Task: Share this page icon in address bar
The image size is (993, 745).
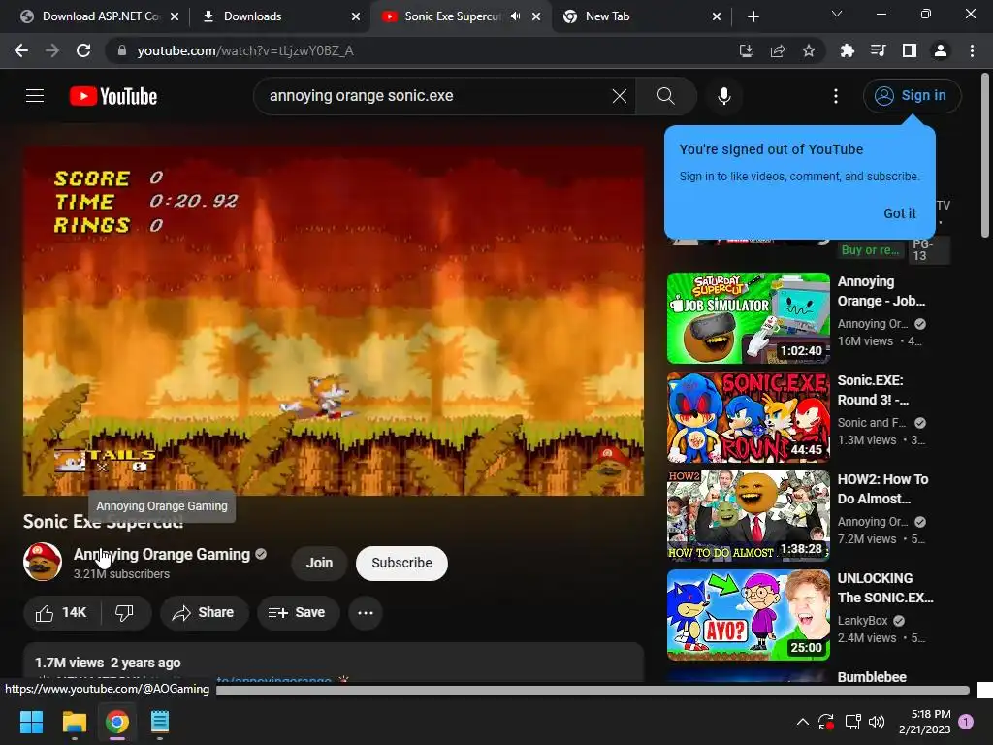Action: click(778, 50)
